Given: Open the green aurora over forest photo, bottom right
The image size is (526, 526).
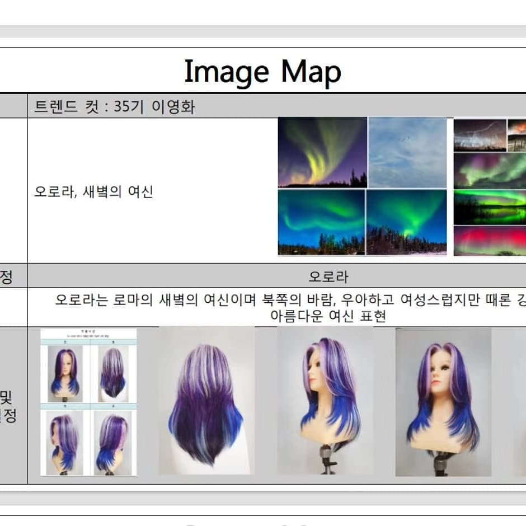Looking at the screenshot, I should click(x=407, y=222).
